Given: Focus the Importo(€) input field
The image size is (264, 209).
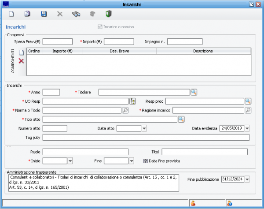Looking at the screenshot, I should click(x=119, y=41).
